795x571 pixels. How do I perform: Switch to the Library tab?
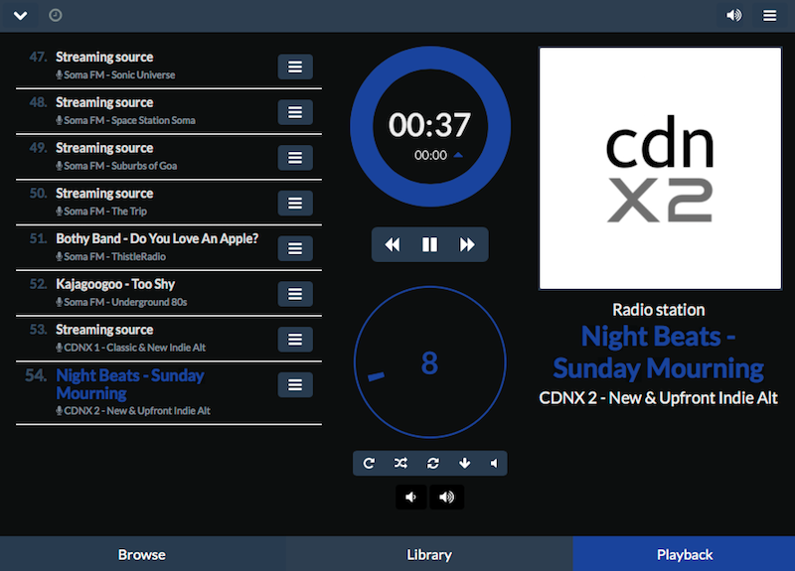[429, 554]
